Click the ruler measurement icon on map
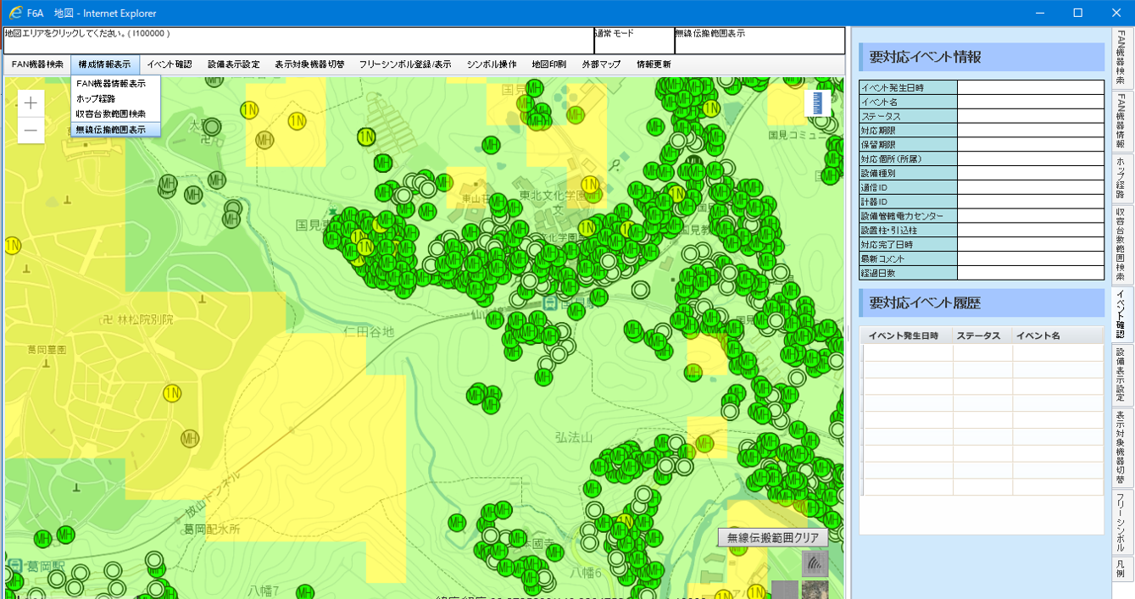 point(817,103)
